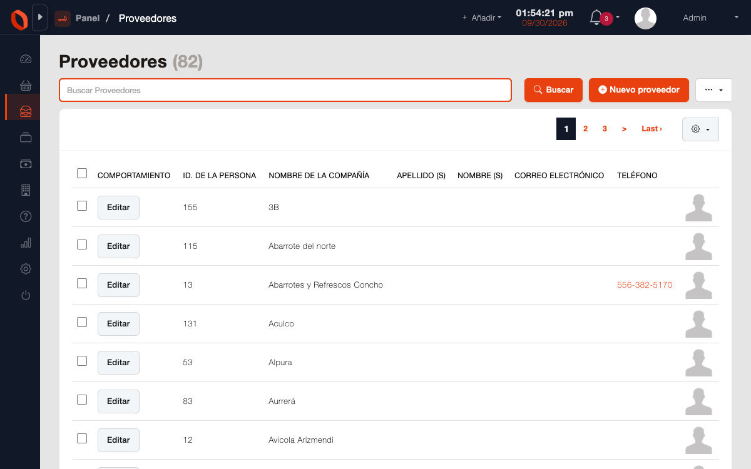Sort by Correo electrónico column header
751x469 pixels.
click(x=559, y=176)
